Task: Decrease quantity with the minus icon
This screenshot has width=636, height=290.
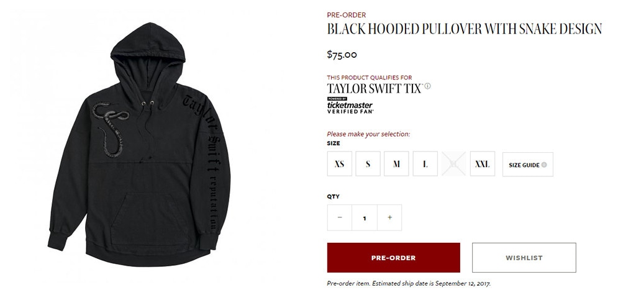Action: (x=340, y=217)
